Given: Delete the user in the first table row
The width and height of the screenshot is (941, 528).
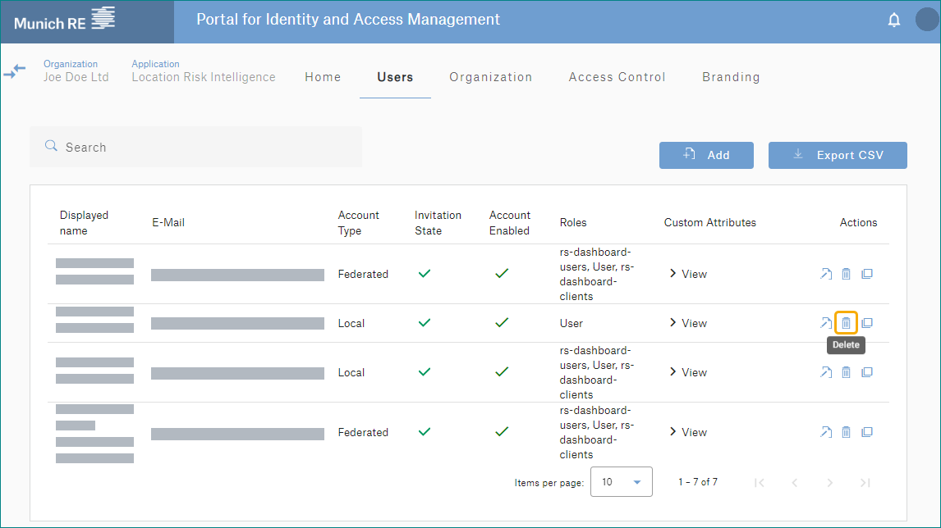Looking at the screenshot, I should [847, 274].
